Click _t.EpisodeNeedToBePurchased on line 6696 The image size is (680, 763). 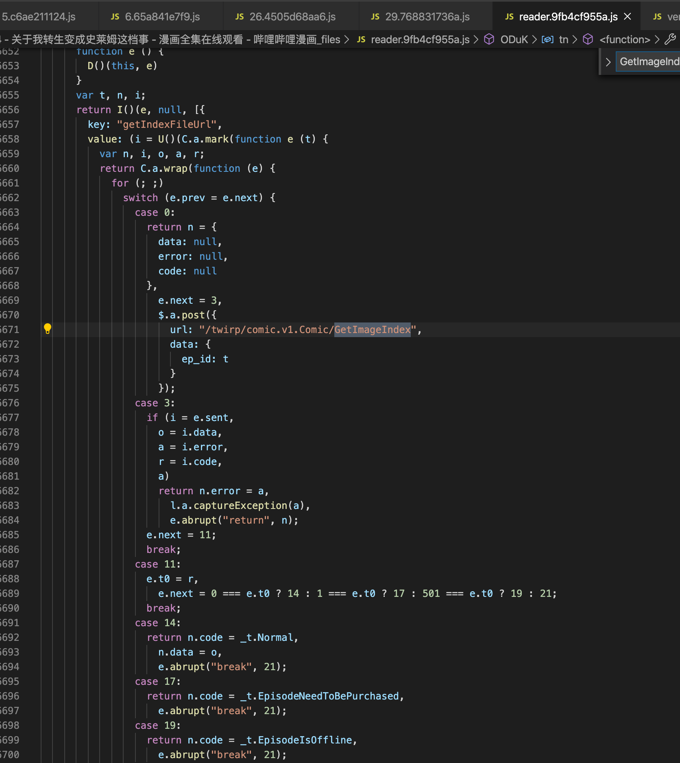(x=319, y=696)
